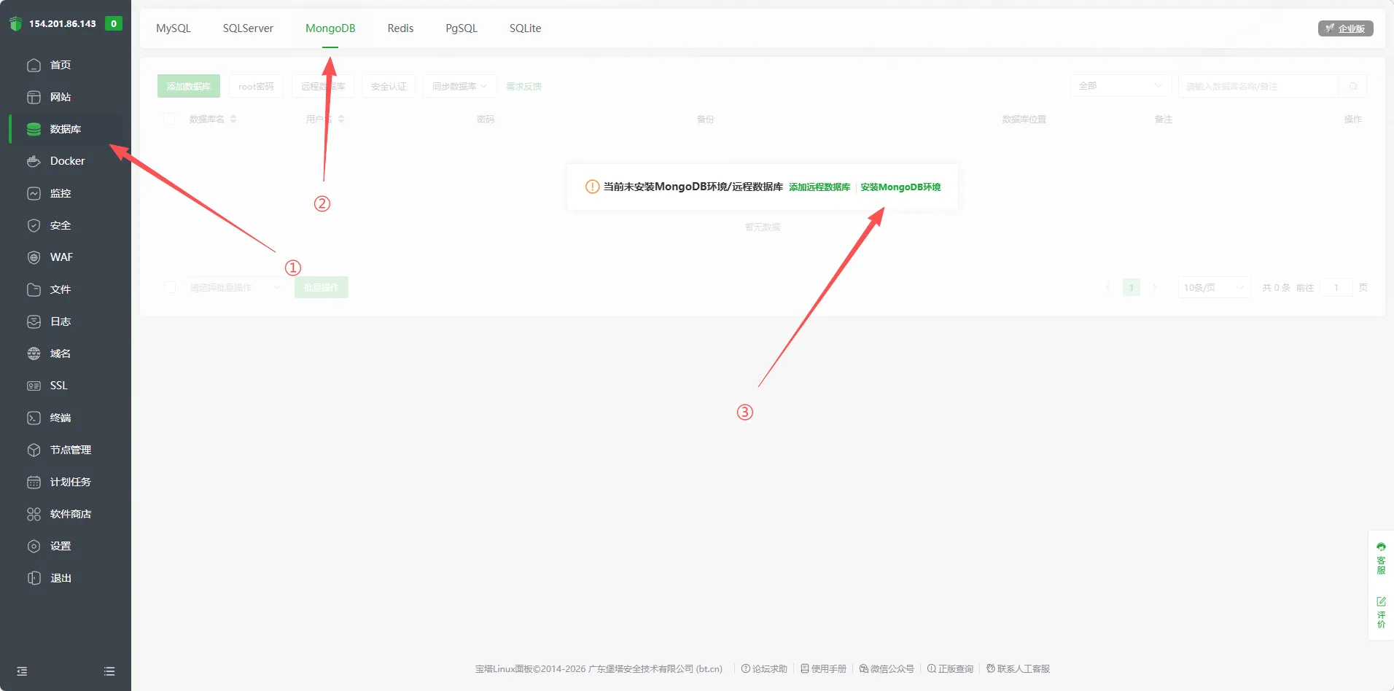Open the scheduled tasks calendar icon

[x=34, y=482]
